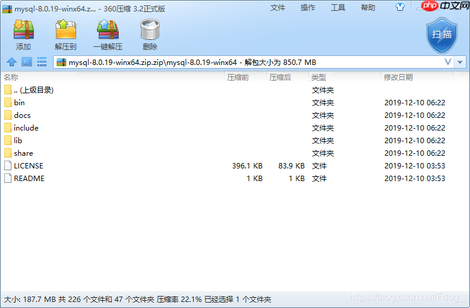The width and height of the screenshot is (470, 308).
Task: Click the status bar '压缩率 22.1%' text
Action: pyautogui.click(x=179, y=300)
